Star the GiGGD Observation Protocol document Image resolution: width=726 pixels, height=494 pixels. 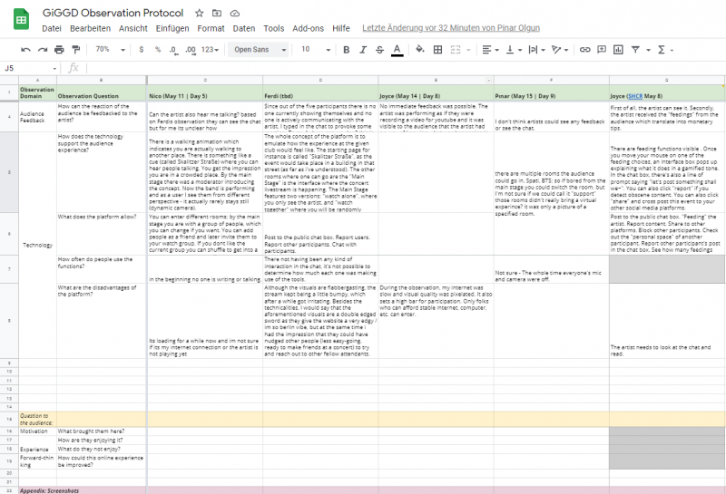click(x=200, y=14)
